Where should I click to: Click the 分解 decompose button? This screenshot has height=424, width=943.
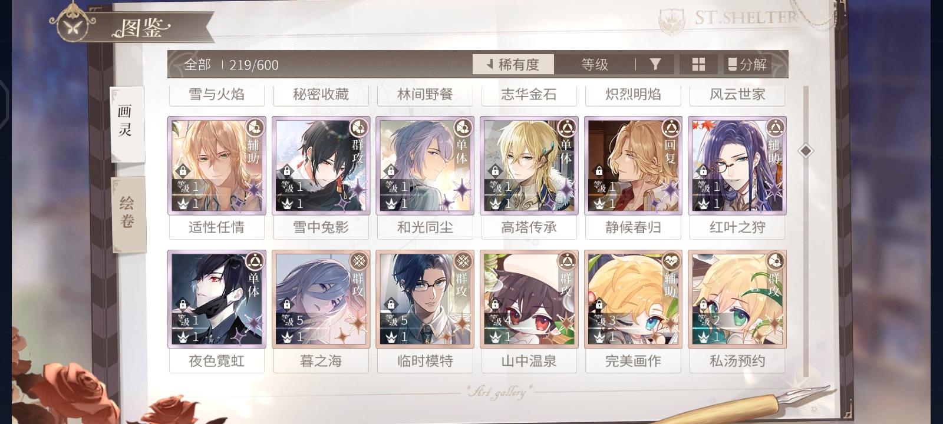pos(747,64)
